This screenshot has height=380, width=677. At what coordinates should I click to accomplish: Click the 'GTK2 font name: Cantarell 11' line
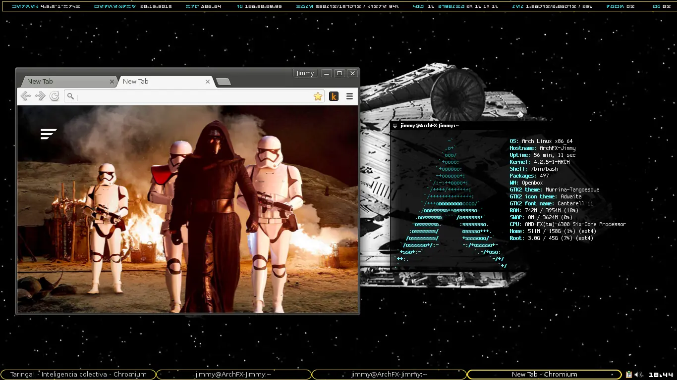pyautogui.click(x=552, y=204)
